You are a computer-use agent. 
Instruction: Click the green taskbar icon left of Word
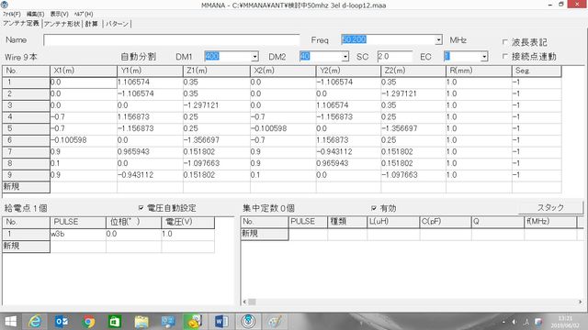coord(195,322)
